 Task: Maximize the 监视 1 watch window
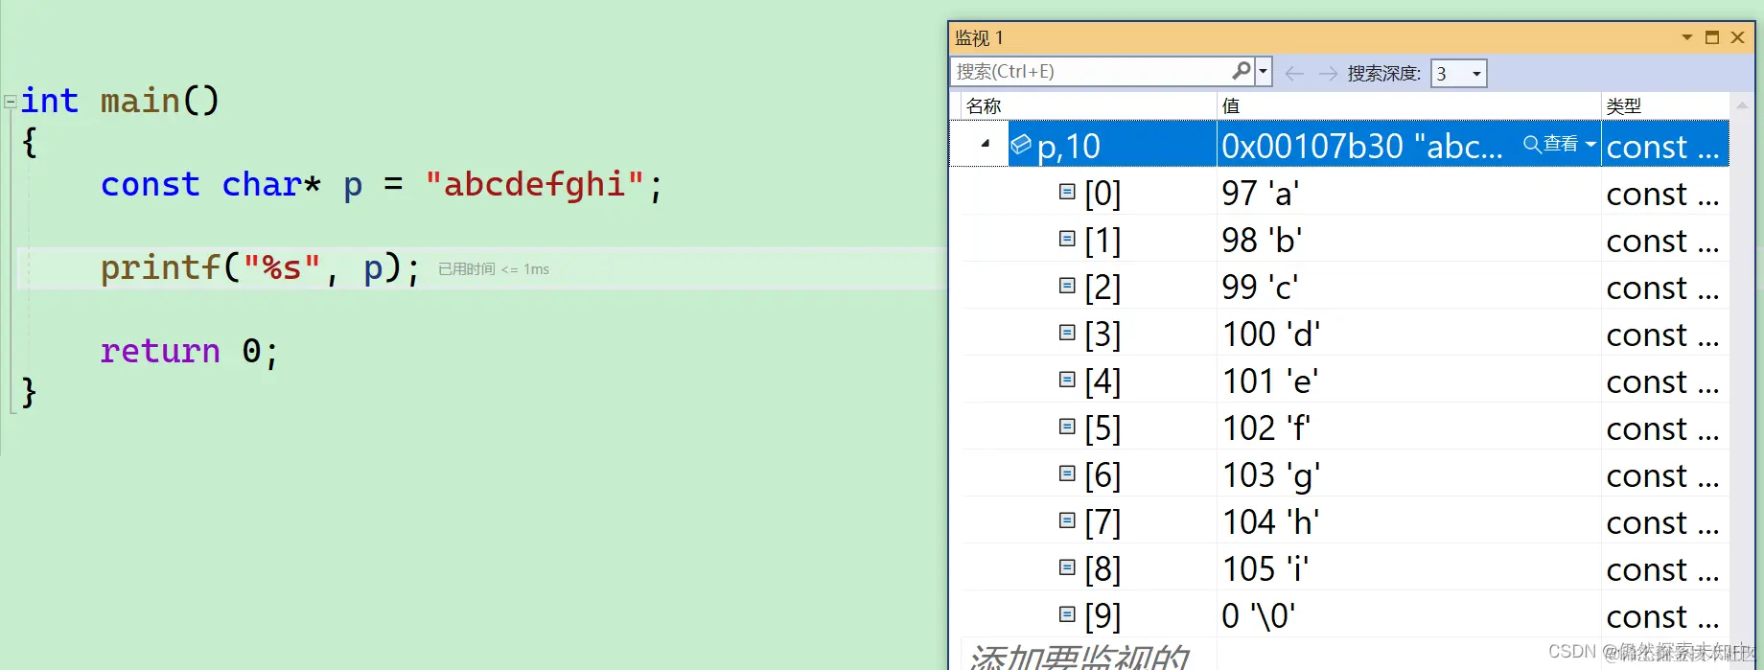[x=1712, y=37]
